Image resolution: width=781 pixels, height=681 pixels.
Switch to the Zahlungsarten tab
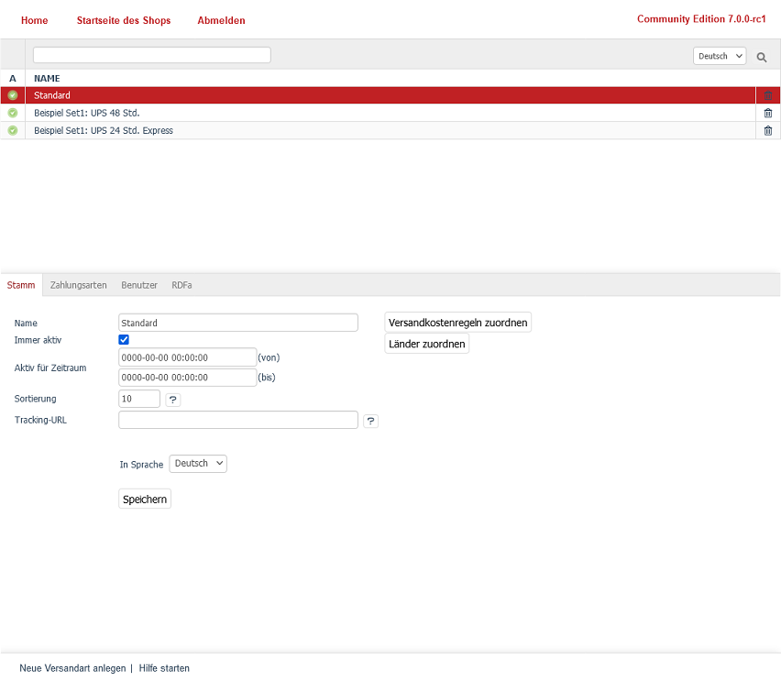tap(78, 285)
